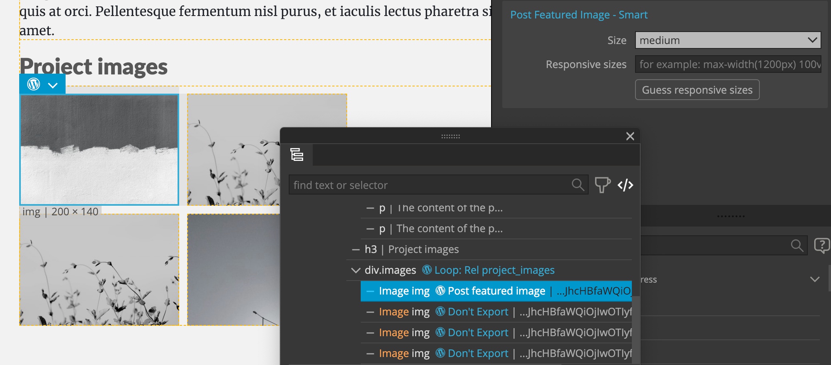
Task: Select the bottom-right grey sky image
Action: click(x=234, y=270)
